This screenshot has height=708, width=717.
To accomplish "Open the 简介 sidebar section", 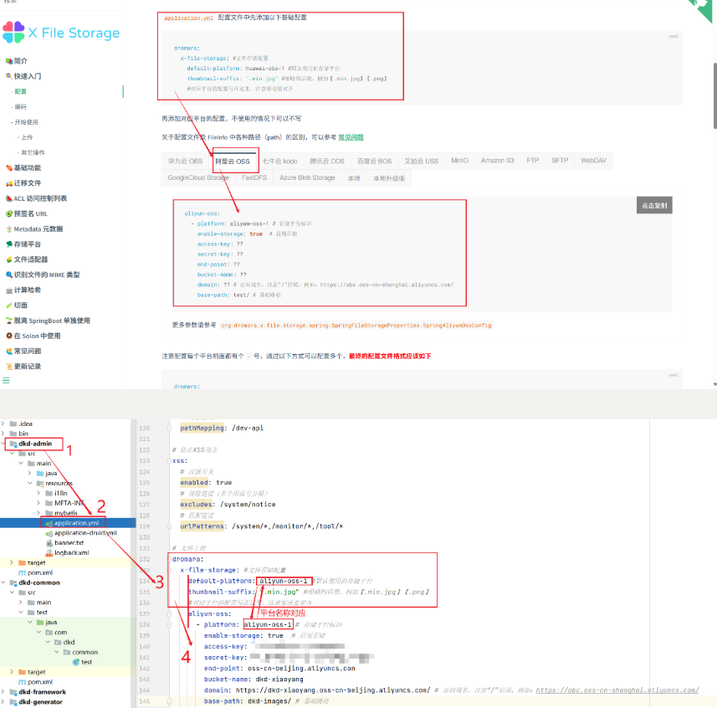I will [20, 61].
